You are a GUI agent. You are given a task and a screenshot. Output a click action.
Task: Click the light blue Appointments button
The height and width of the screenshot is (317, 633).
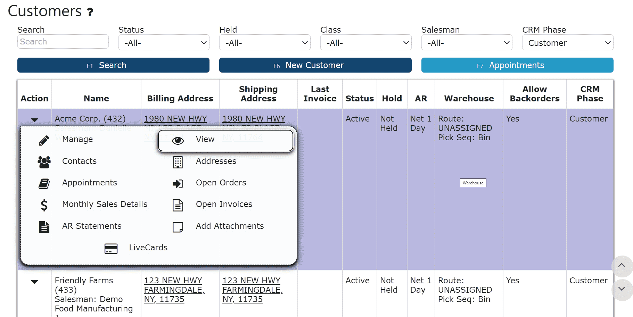[517, 65]
